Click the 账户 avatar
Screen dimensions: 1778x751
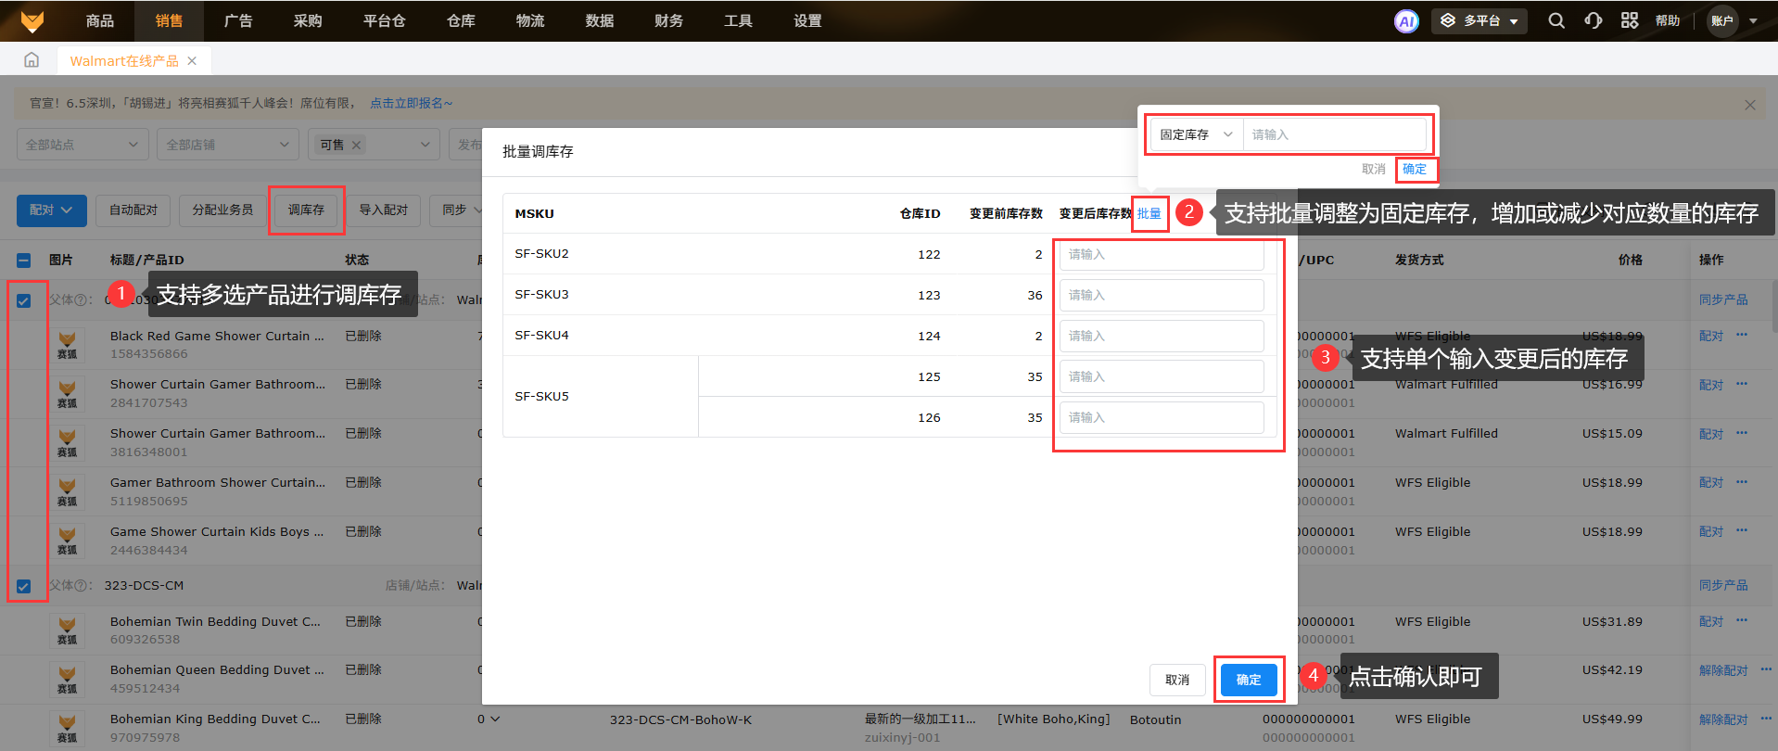pos(1722,20)
